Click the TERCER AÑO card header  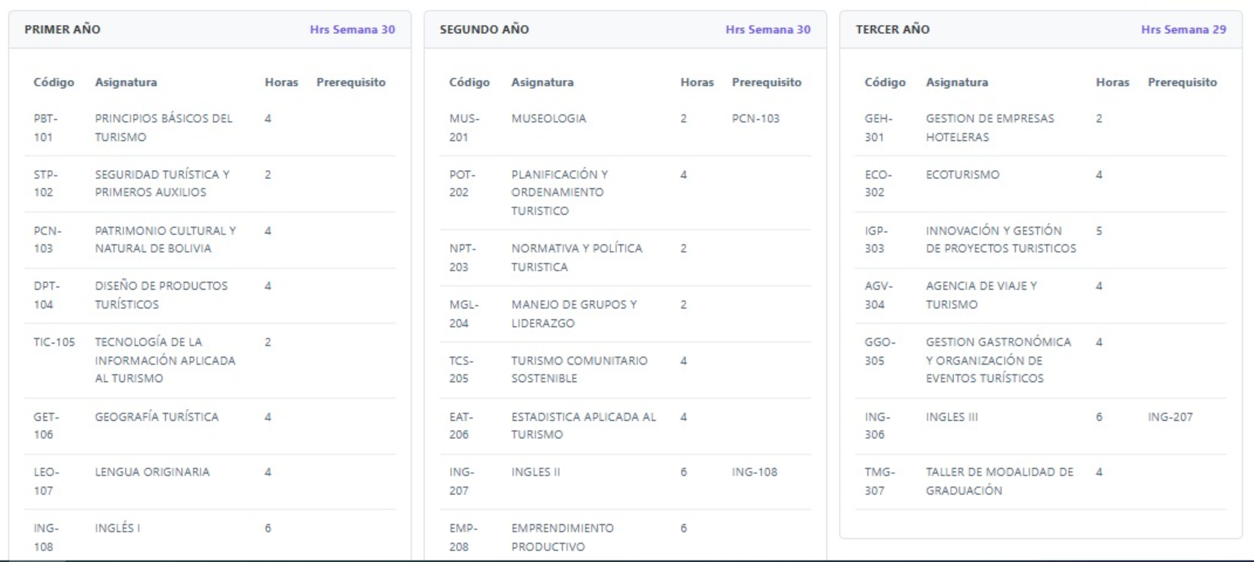892,29
